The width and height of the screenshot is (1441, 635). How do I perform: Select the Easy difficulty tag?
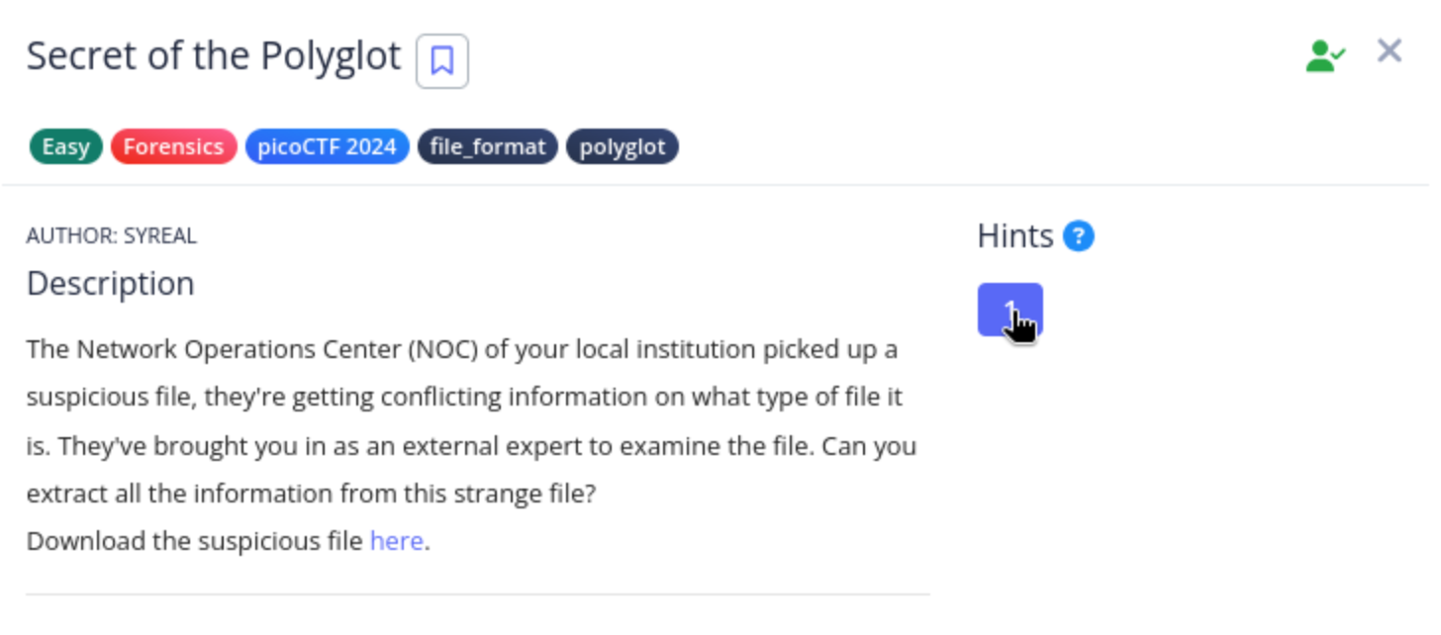click(x=65, y=147)
